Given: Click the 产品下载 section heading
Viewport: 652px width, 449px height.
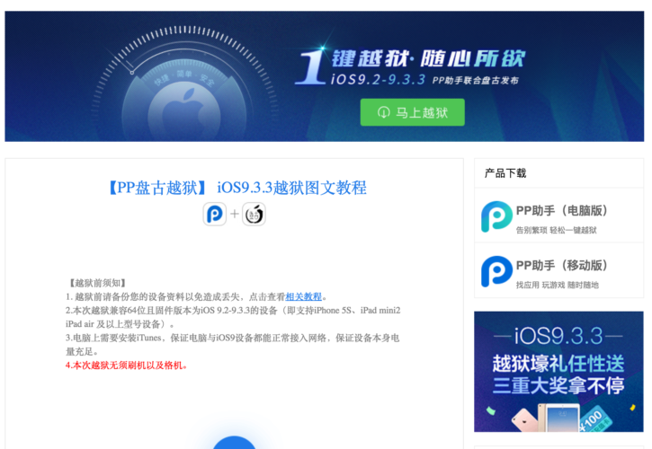Looking at the screenshot, I should 505,173.
